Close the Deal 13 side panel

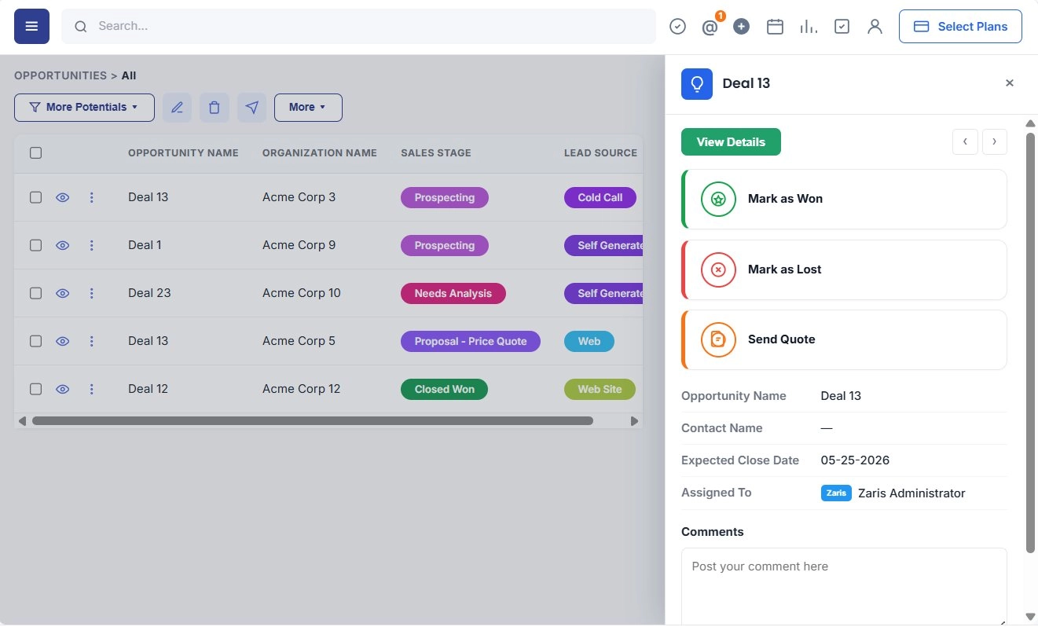[1010, 83]
